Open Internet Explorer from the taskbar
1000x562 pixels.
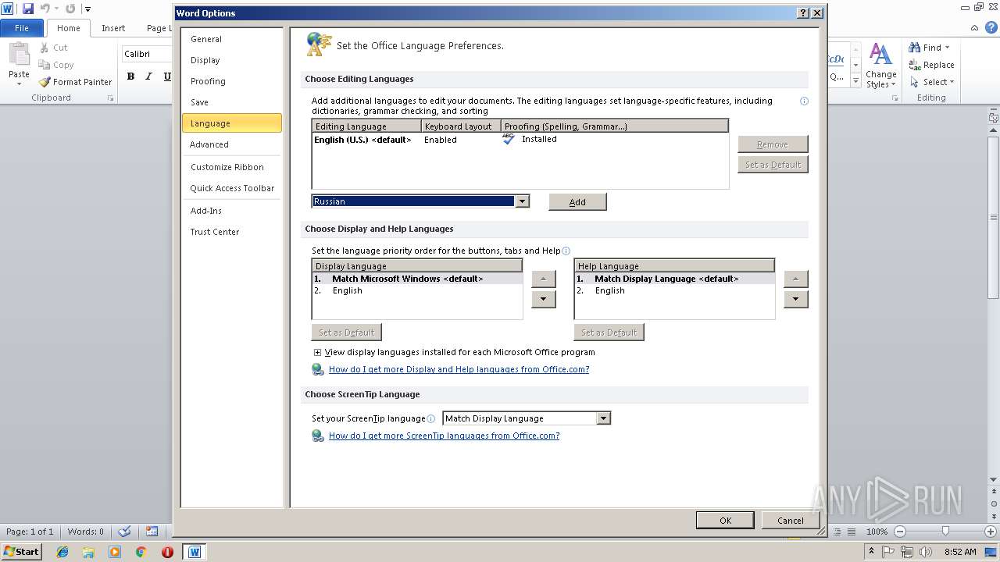click(62, 552)
